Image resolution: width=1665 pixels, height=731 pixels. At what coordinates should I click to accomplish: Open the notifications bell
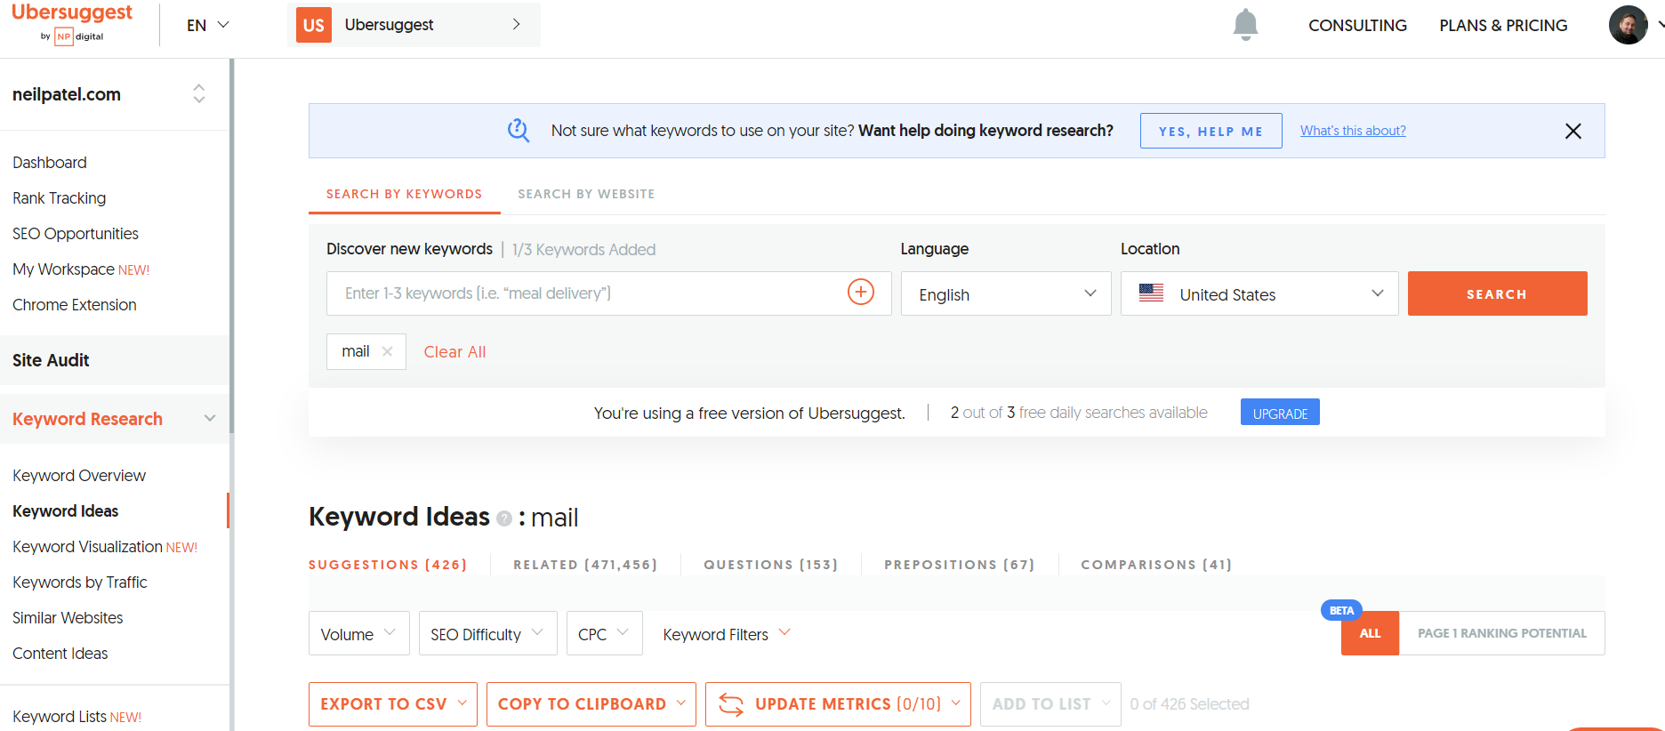1245,25
